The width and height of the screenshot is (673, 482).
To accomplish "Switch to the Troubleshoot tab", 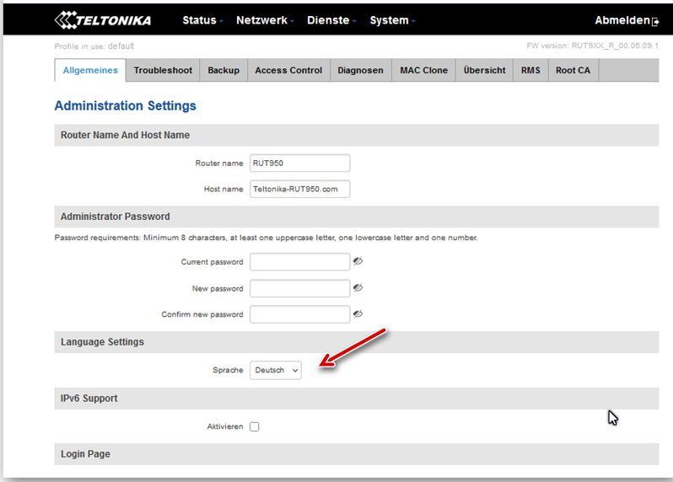I will [163, 71].
